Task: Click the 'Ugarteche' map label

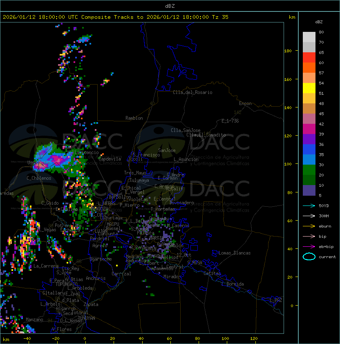Action: coord(101,259)
